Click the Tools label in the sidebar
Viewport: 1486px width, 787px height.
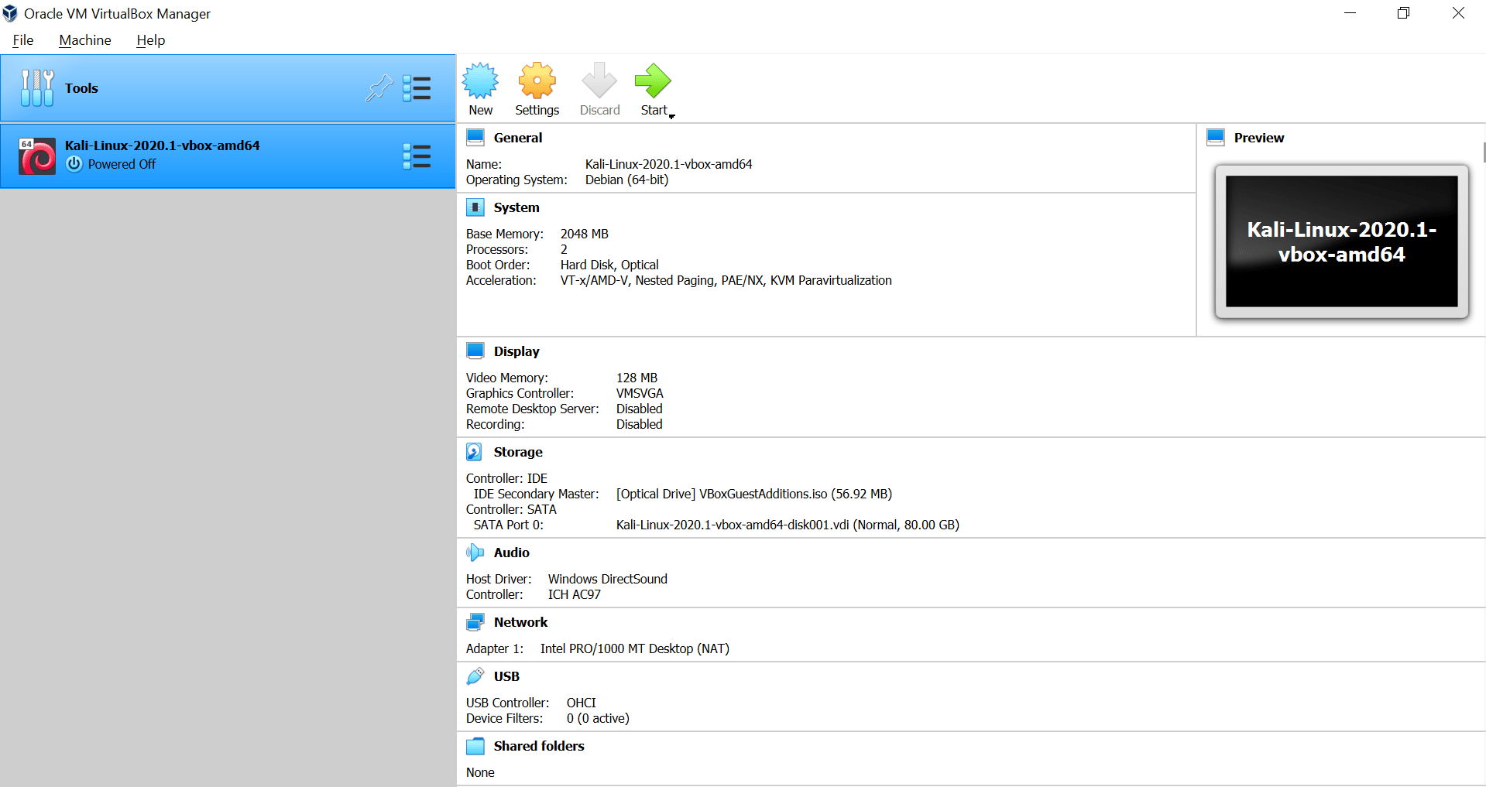pos(81,88)
